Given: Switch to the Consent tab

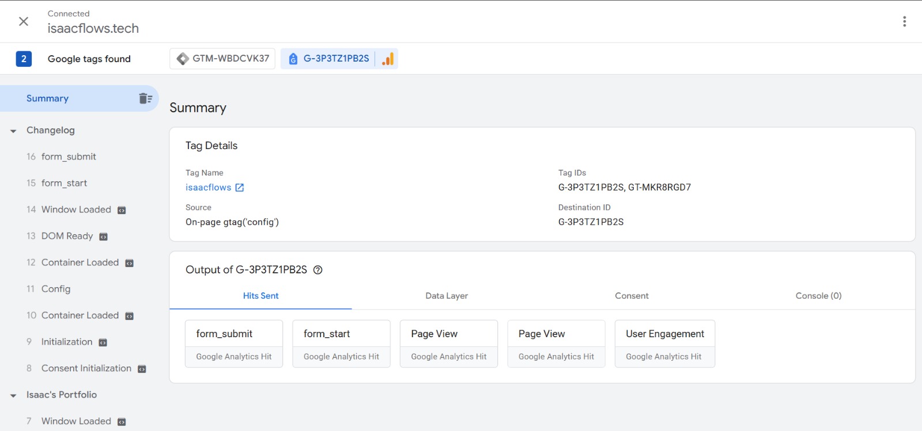Looking at the screenshot, I should pos(632,296).
